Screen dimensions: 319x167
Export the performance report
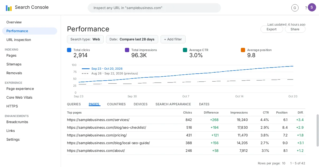[272, 29]
